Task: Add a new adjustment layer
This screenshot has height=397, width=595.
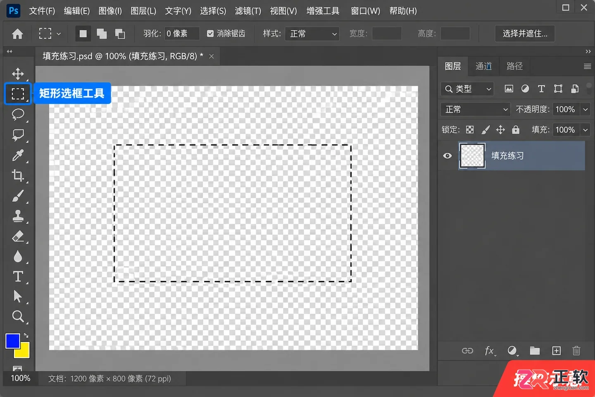Action: pyautogui.click(x=512, y=351)
